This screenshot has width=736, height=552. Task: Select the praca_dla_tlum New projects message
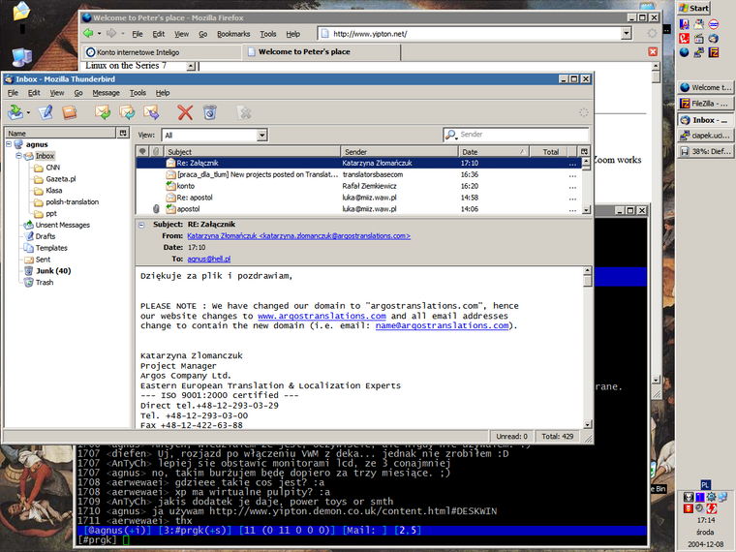358,174
